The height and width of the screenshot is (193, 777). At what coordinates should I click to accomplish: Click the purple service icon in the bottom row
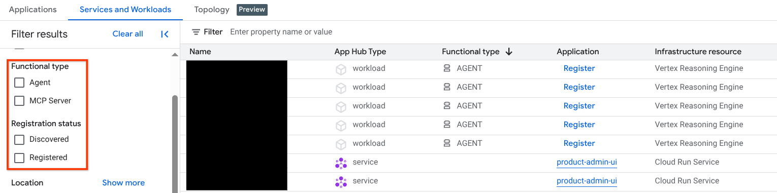click(x=341, y=181)
